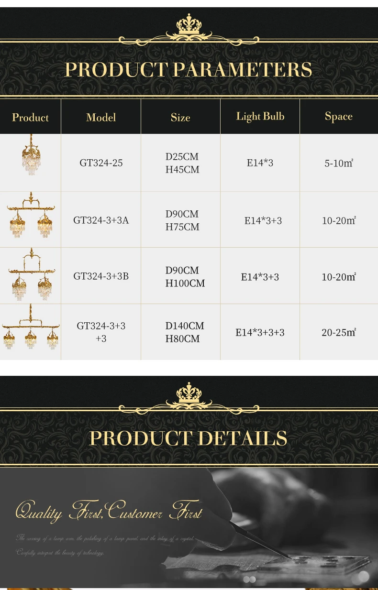Click the Quality First, Customer First script text

[109, 512]
